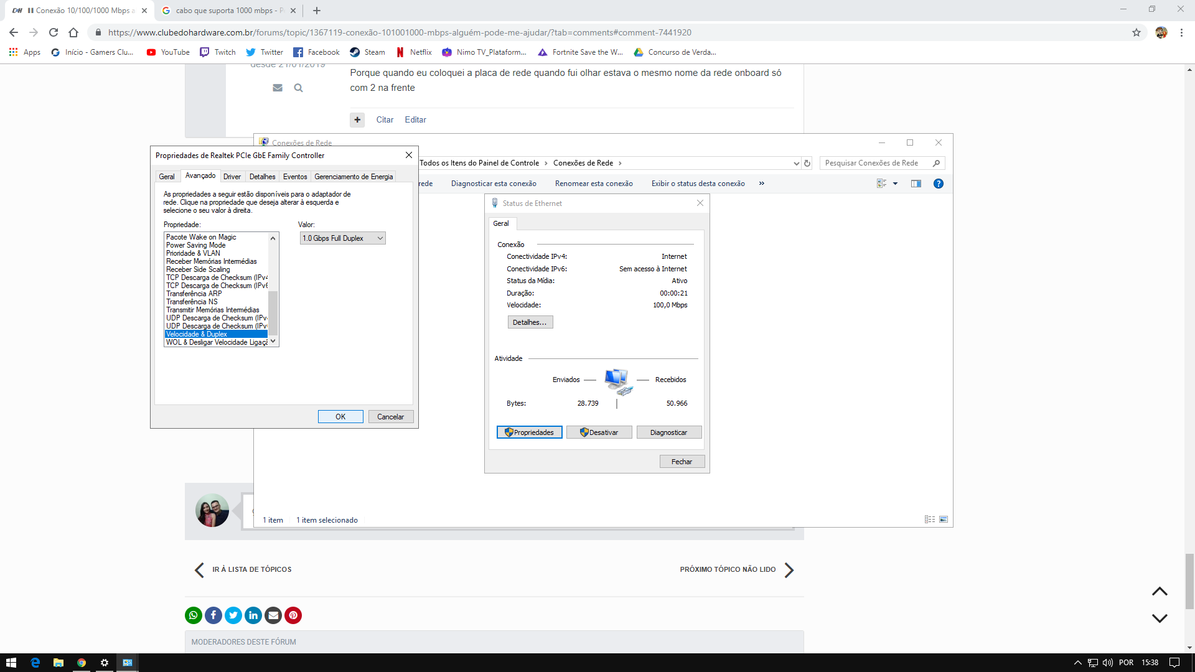Open the view options dropdown arrow
The height and width of the screenshot is (672, 1195).
pos(895,184)
